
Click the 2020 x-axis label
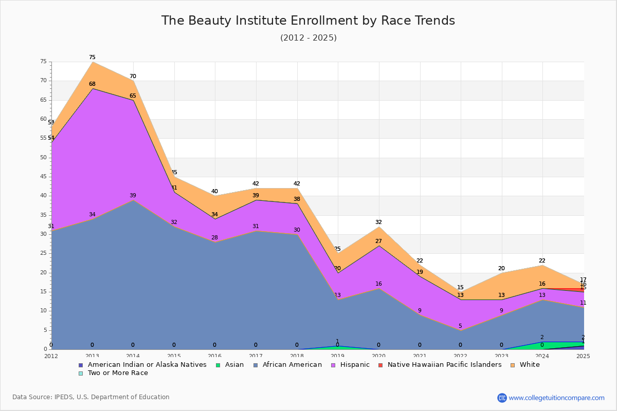[x=378, y=356]
